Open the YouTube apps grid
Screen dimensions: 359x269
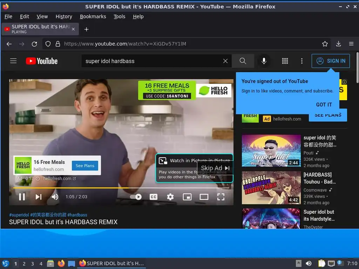point(285,61)
